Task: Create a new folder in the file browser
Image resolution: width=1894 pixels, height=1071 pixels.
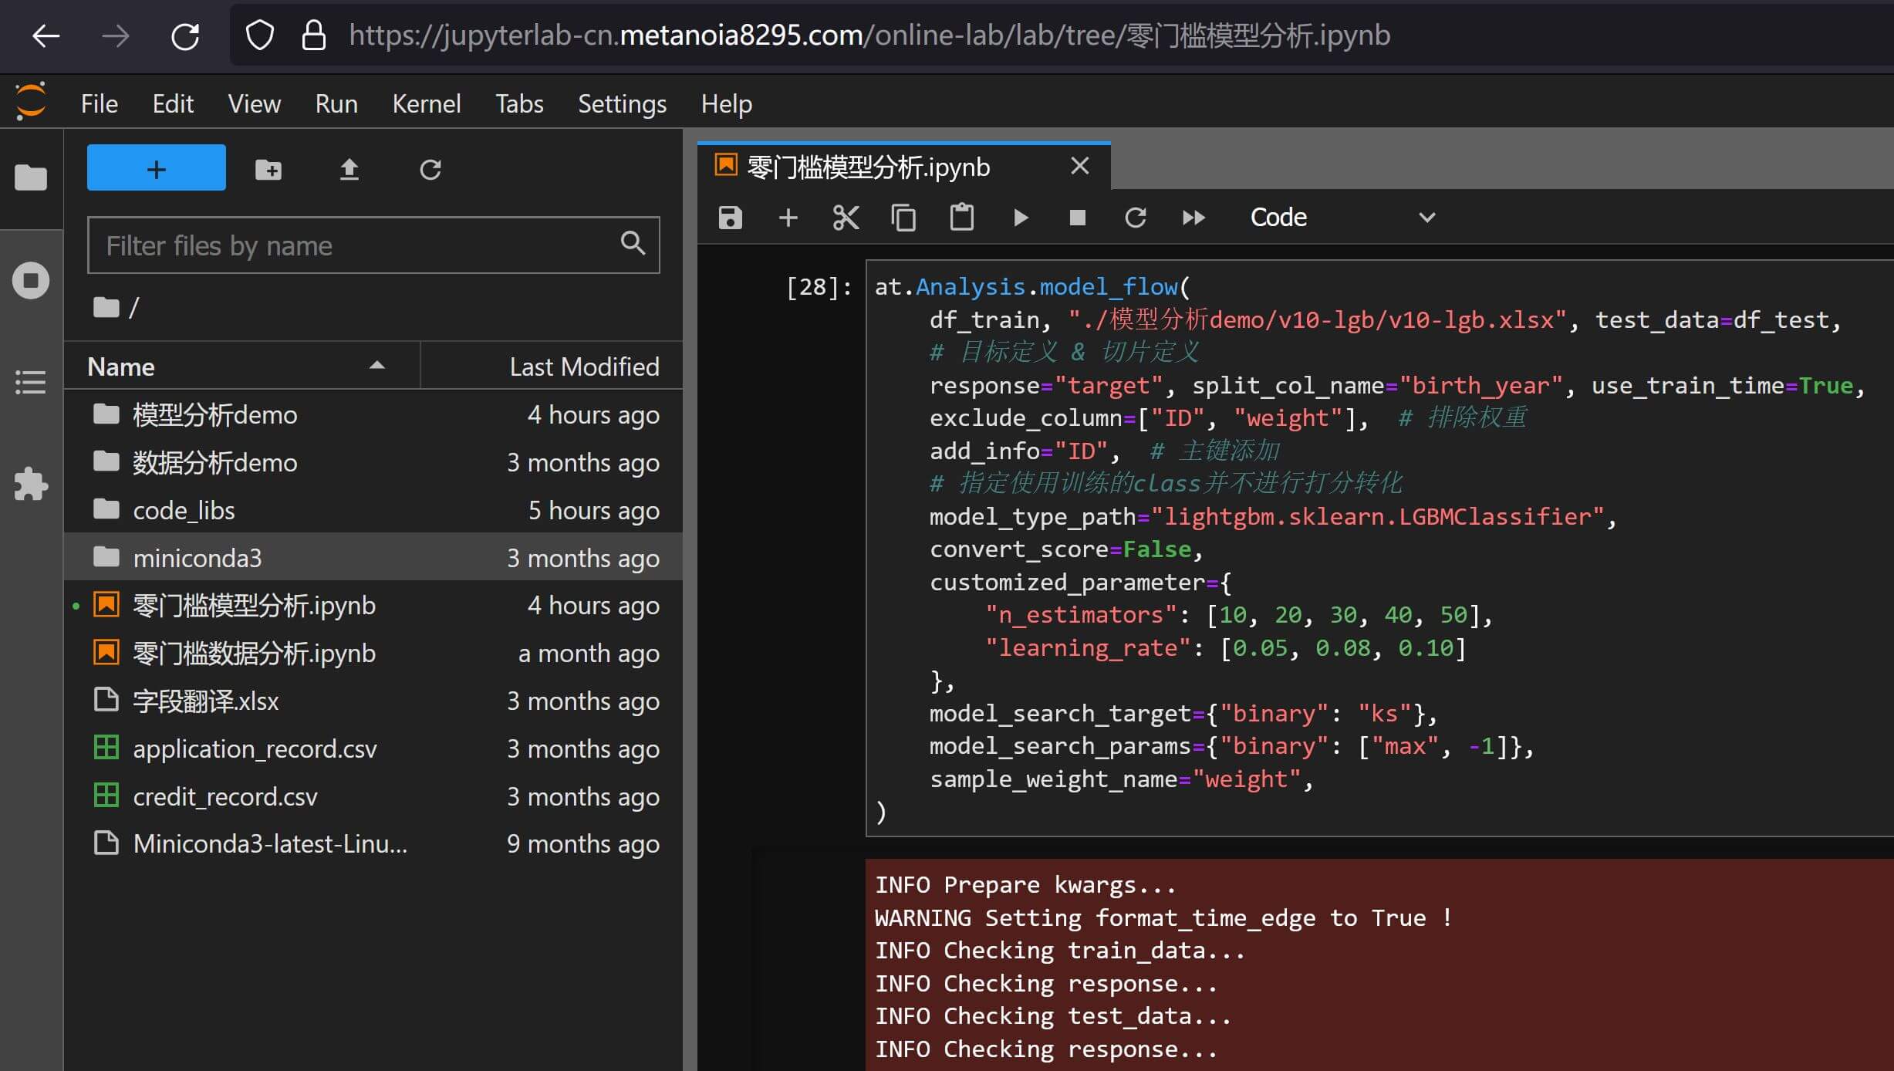Action: point(268,169)
